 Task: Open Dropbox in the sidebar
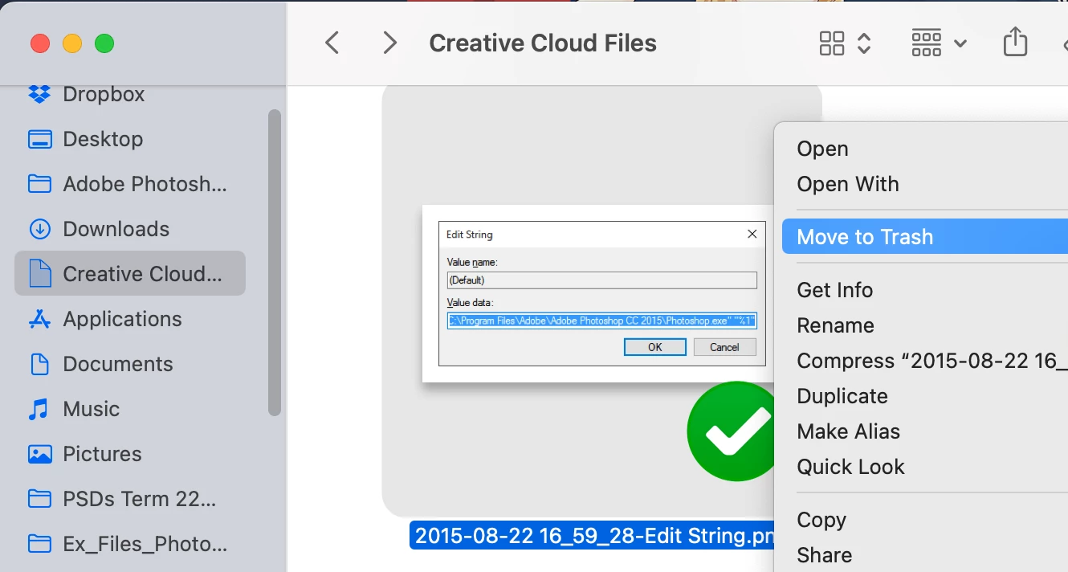click(x=104, y=94)
